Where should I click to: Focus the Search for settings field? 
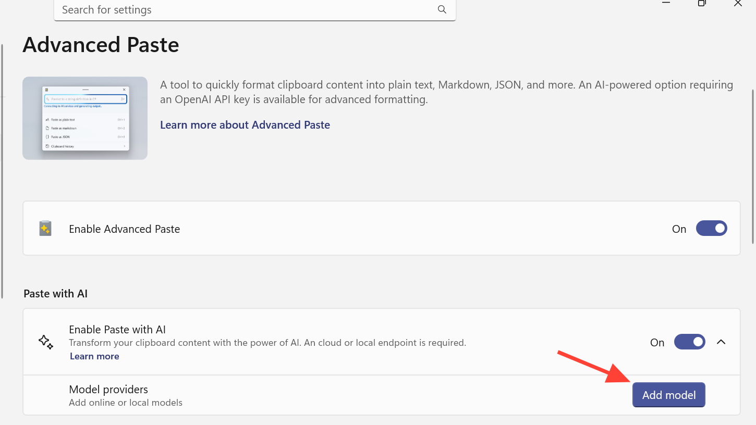coord(245,10)
